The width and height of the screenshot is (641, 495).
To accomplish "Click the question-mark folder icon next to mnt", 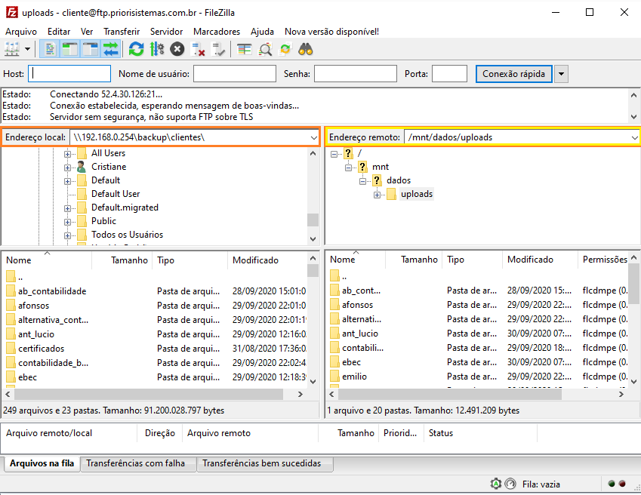I will [x=362, y=167].
